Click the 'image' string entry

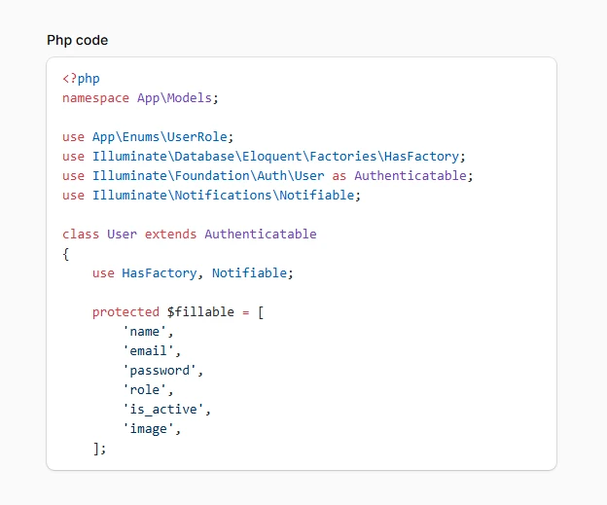[151, 429]
